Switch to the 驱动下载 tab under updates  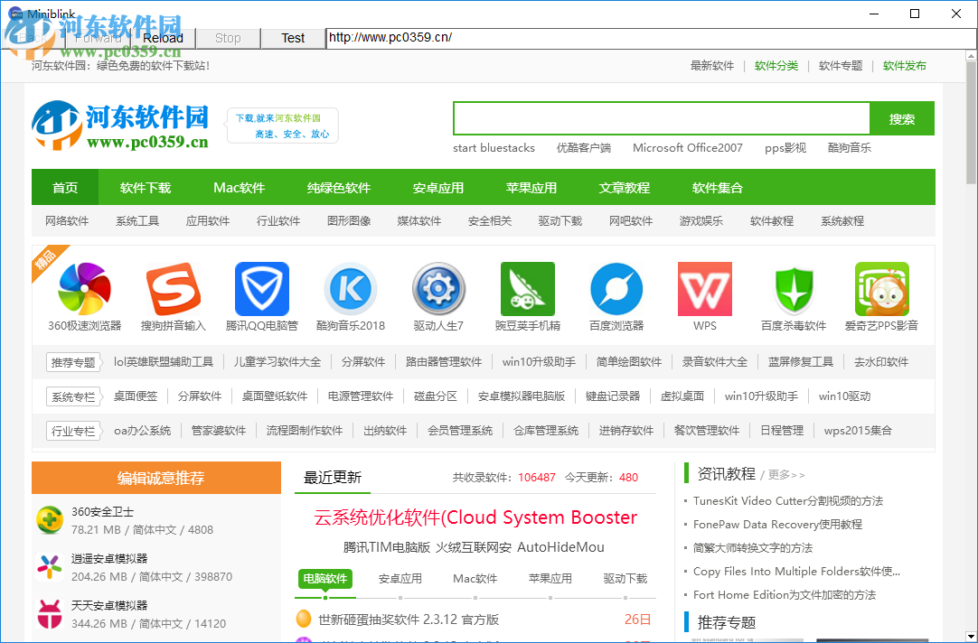[x=625, y=578]
